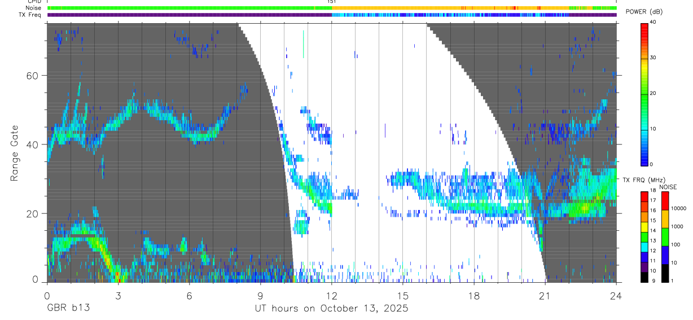693x320 pixels.
Task: Click the x-axis tick label 18
Action: click(x=474, y=296)
